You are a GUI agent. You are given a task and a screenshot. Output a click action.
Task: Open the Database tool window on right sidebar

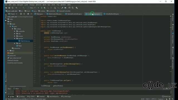(x=173, y=51)
